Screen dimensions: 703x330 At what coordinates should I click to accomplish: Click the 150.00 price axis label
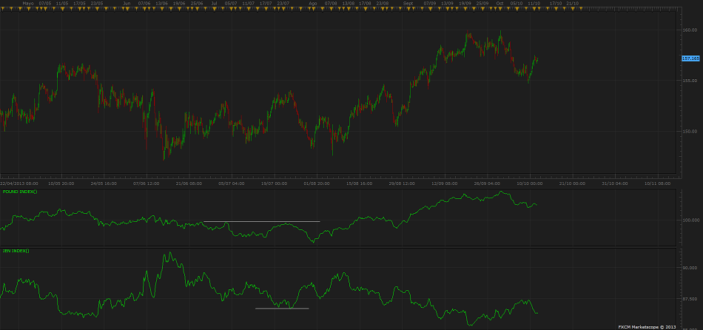(690, 131)
